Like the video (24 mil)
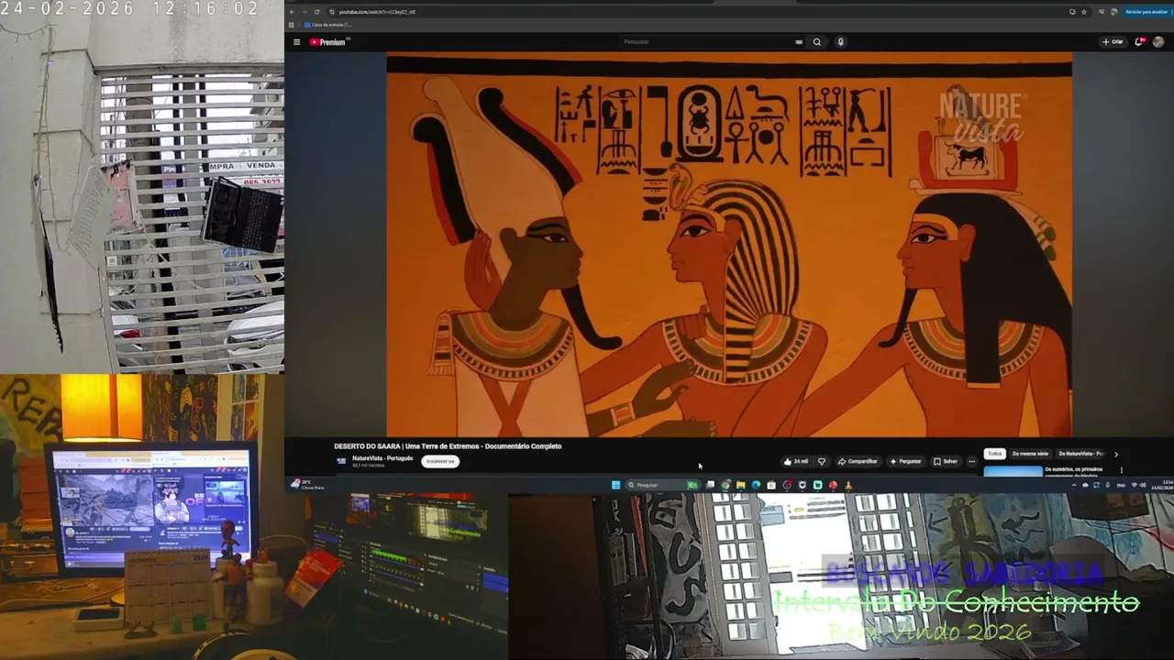 [x=796, y=461]
